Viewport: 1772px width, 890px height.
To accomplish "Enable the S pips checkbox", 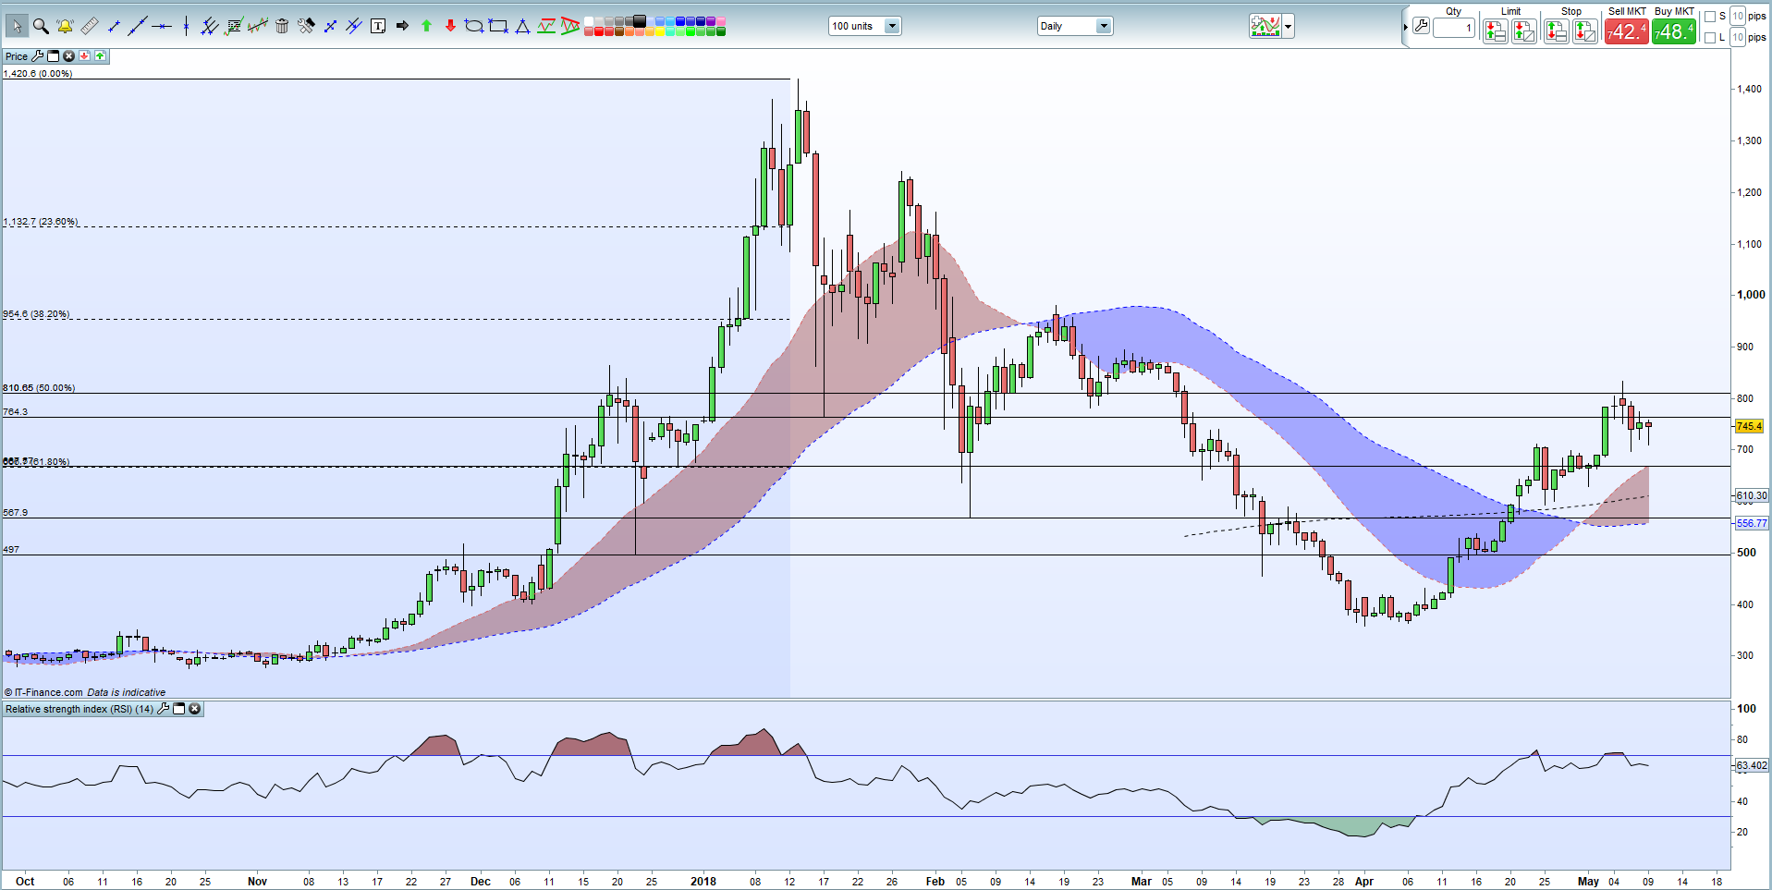I will (1710, 17).
